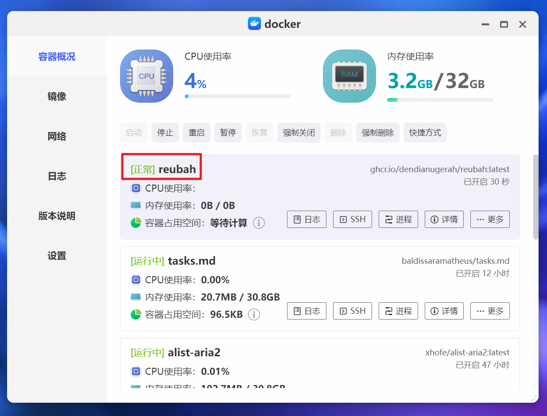Click the large CPU chip icon
547x416 pixels.
(x=146, y=76)
